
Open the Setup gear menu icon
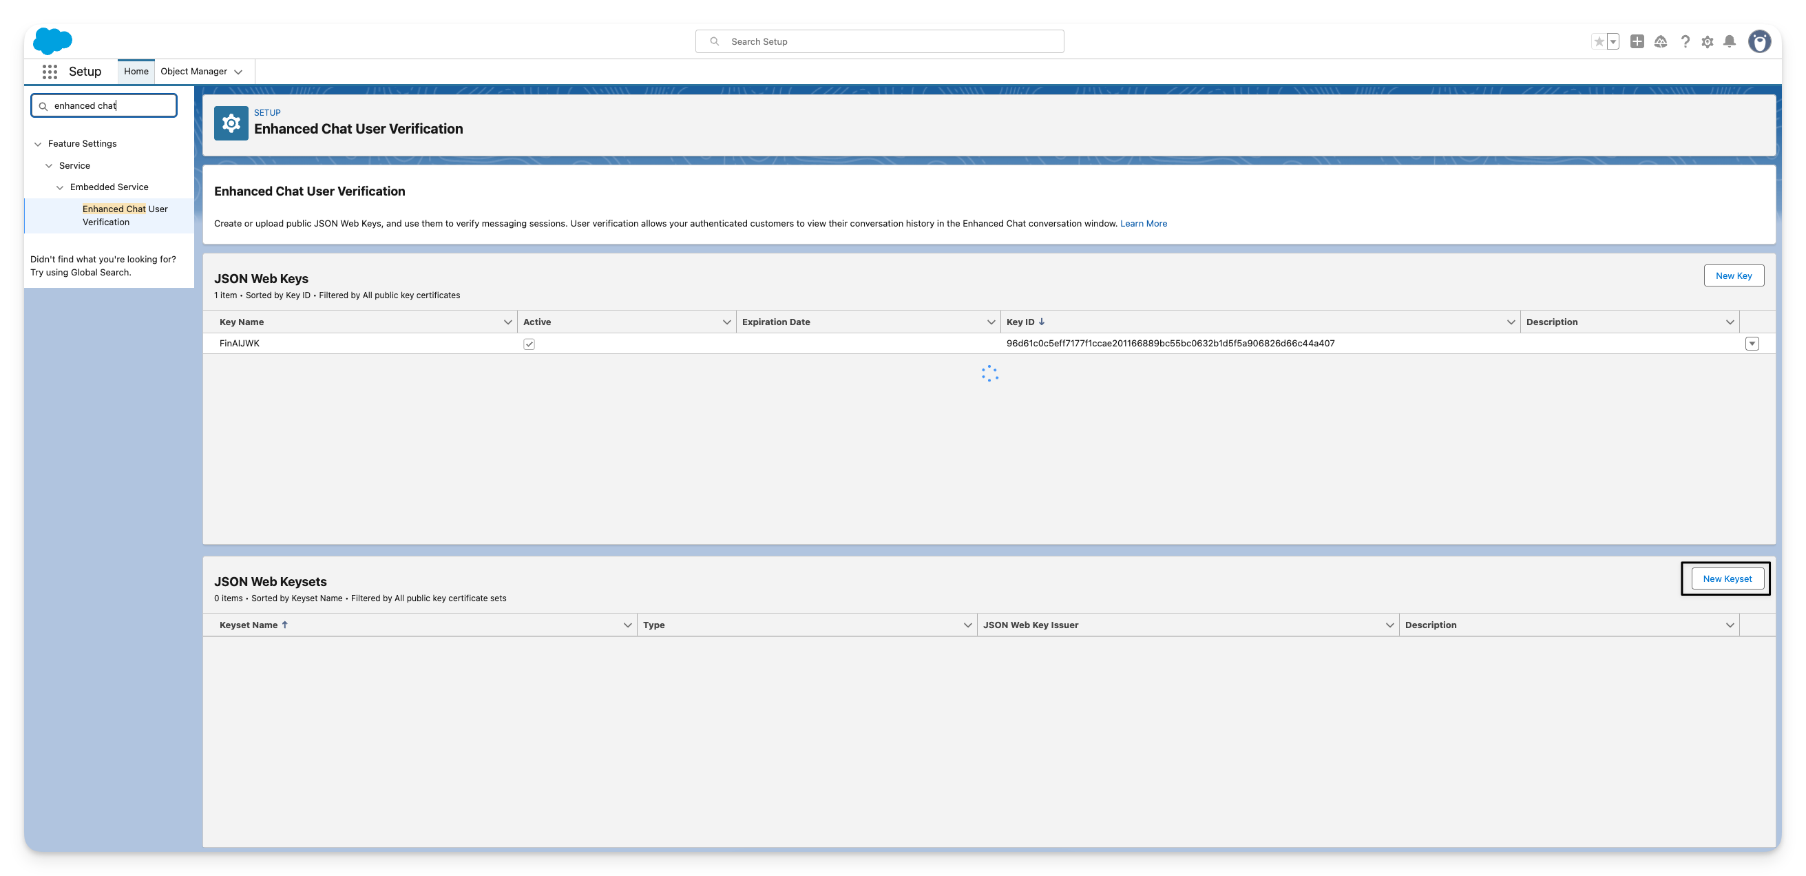pos(1707,42)
